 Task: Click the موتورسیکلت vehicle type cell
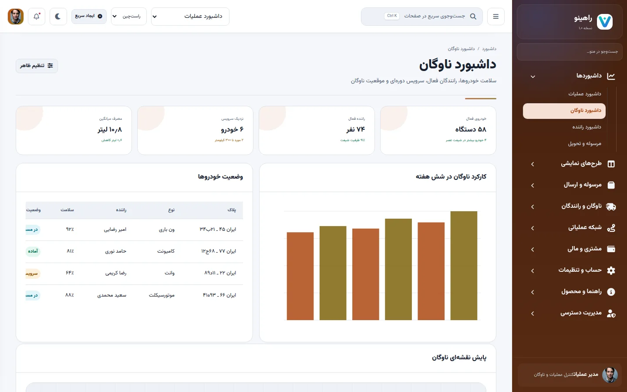(162, 295)
